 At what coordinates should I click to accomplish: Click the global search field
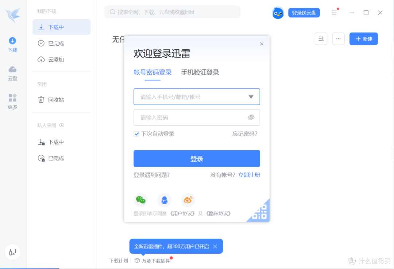172,12
